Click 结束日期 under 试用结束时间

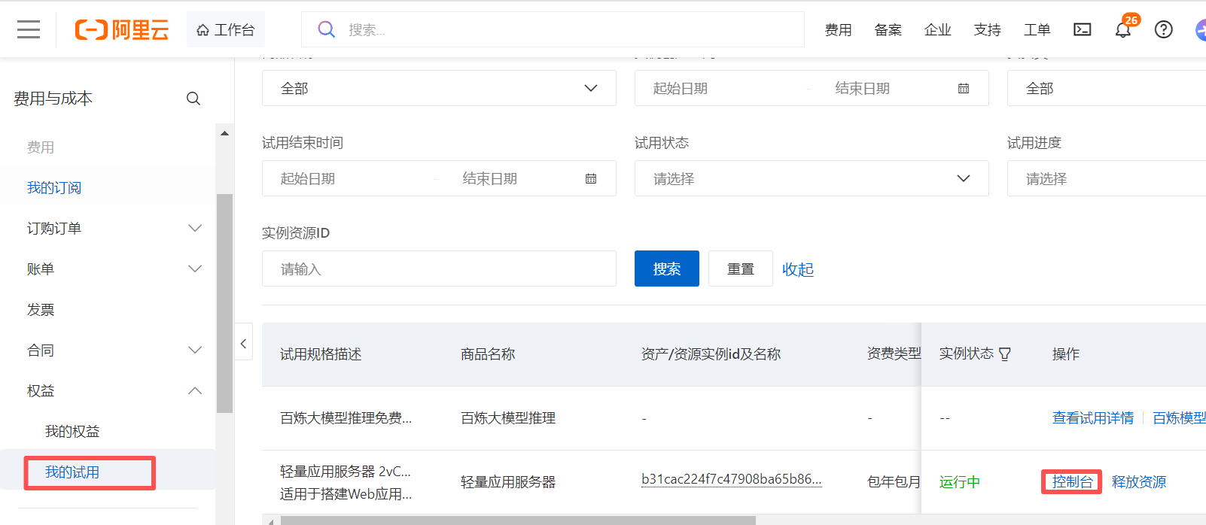(490, 179)
